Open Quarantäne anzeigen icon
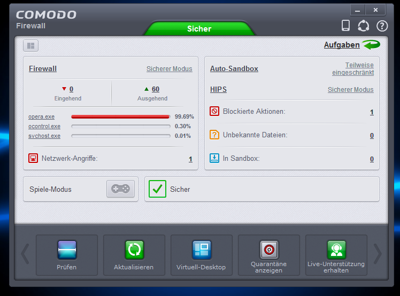400x296 pixels. 269,250
